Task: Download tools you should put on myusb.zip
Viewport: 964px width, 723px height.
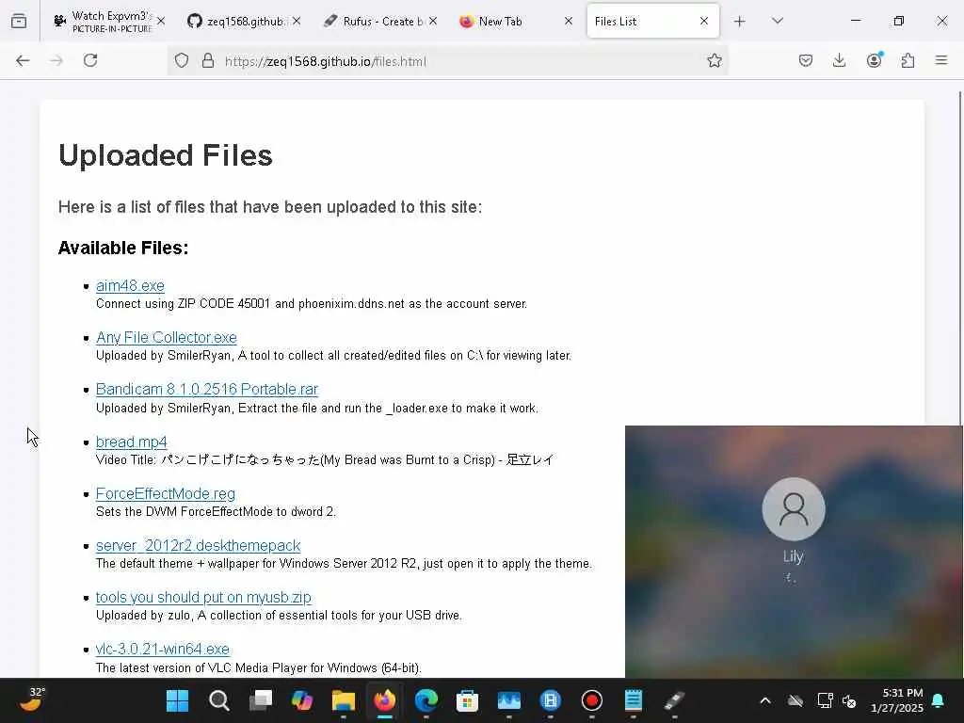Action: pos(203,597)
